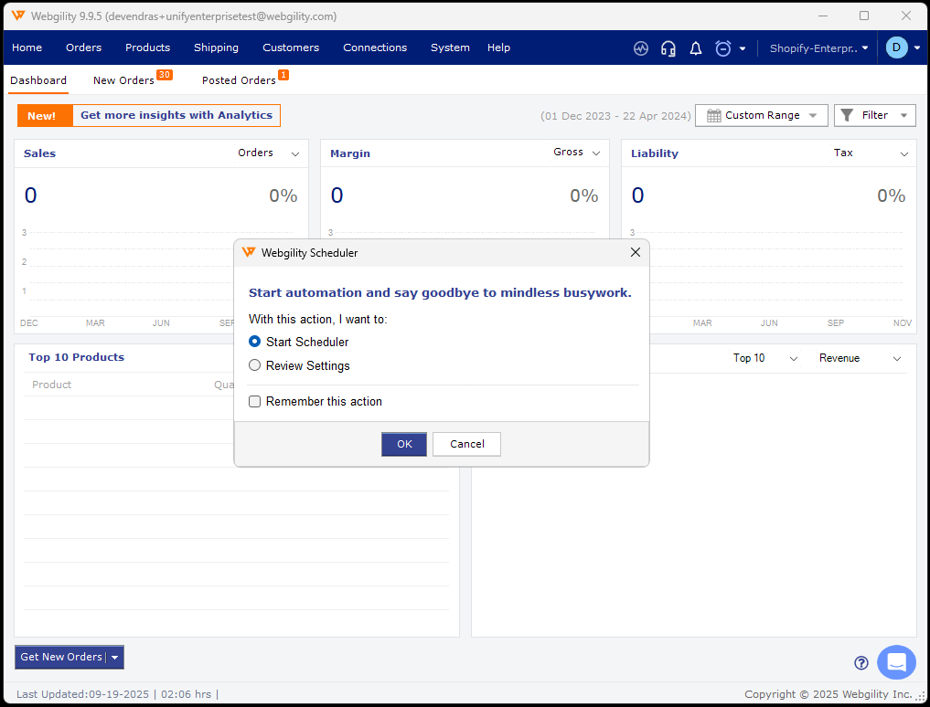Select the Review Settings radio option
930x707 pixels.
[255, 365]
